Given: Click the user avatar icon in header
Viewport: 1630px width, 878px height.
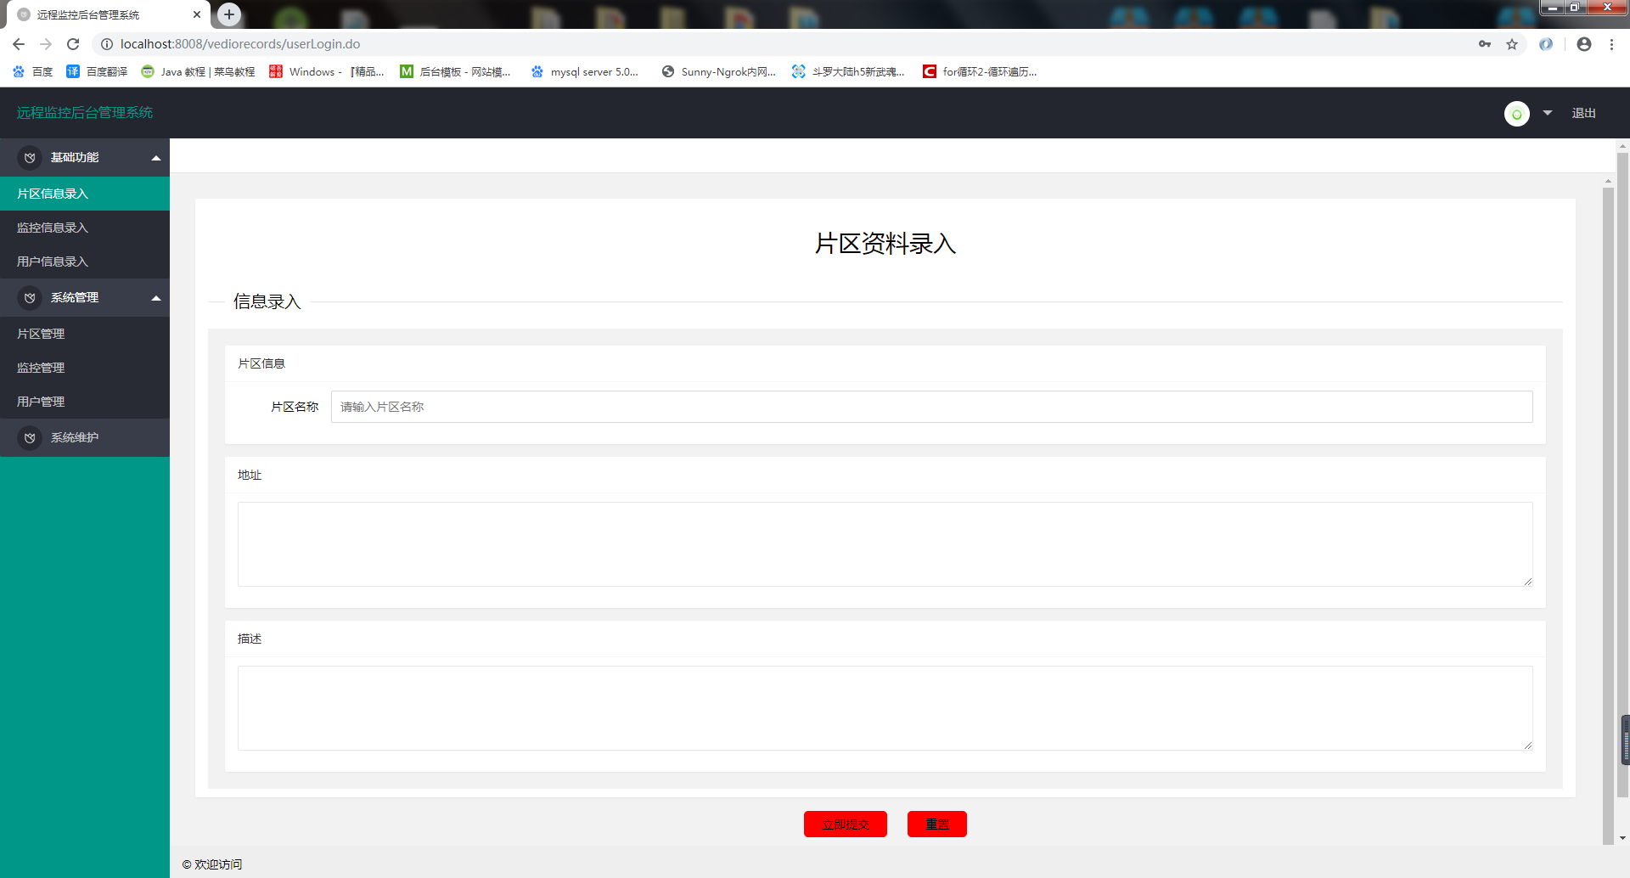Looking at the screenshot, I should tap(1516, 114).
